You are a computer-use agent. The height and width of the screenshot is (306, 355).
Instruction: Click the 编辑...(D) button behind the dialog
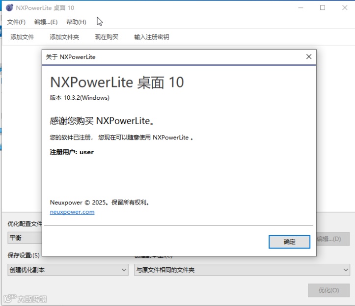pos(333,239)
